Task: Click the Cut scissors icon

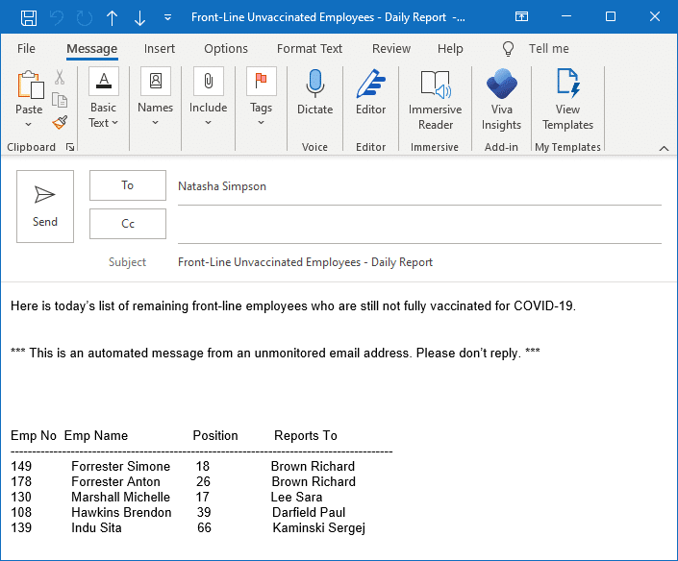Action: click(x=60, y=79)
